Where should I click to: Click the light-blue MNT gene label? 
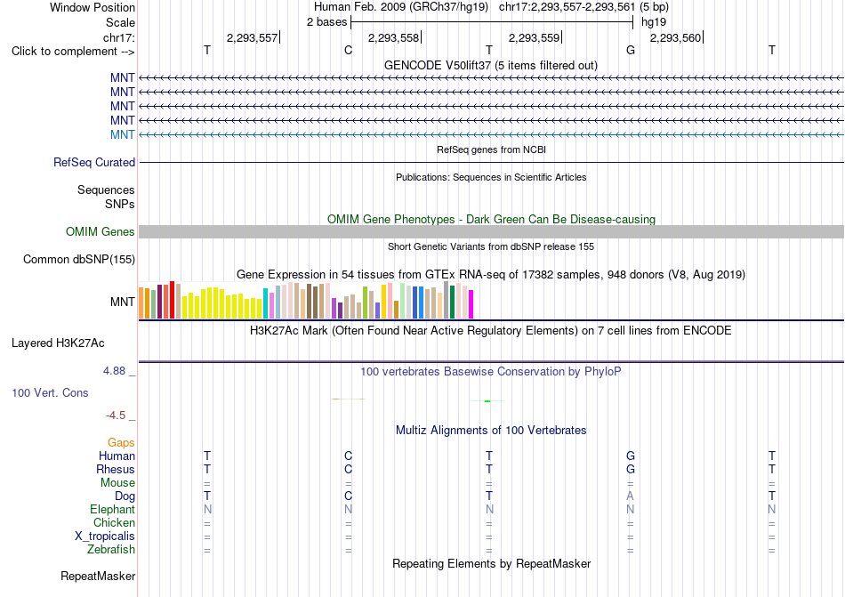pyautogui.click(x=123, y=134)
